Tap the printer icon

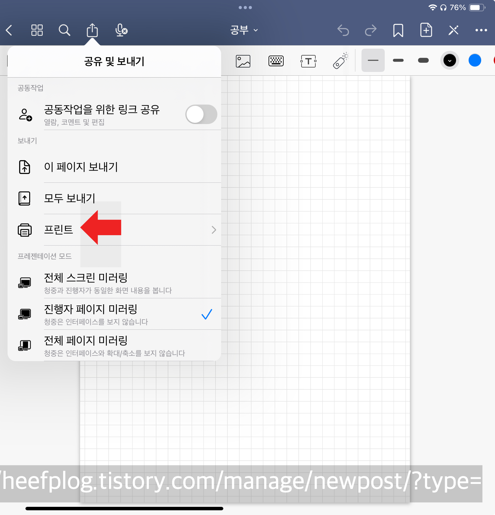pos(25,230)
